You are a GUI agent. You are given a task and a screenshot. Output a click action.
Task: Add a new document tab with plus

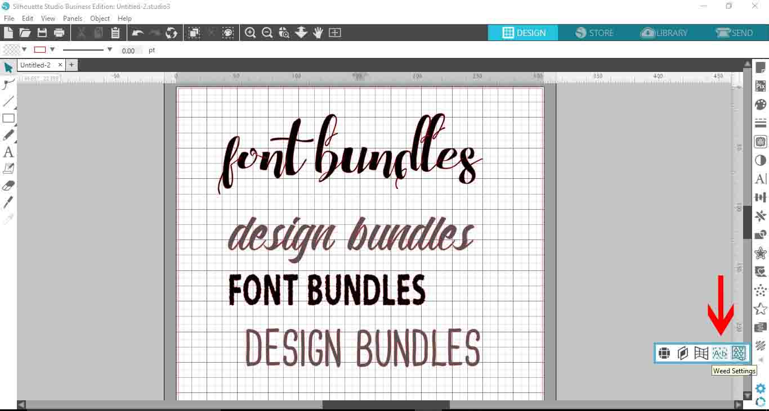(71, 65)
